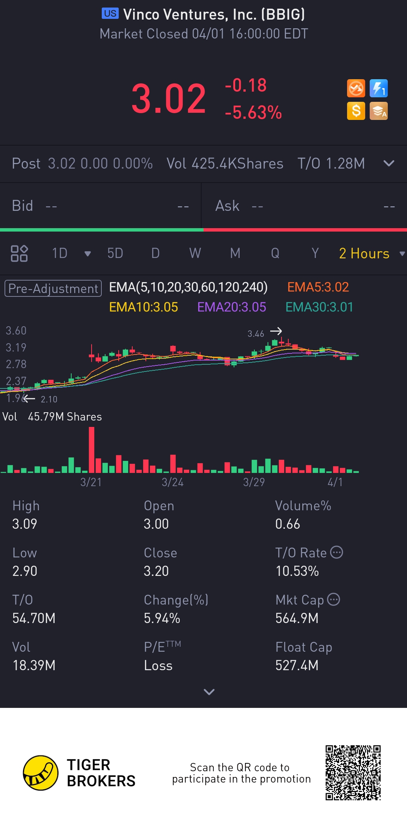Screen dimensions: 407x838
Task: Tap the Post 3.02 0.00 0.00% quote
Action: point(82,164)
